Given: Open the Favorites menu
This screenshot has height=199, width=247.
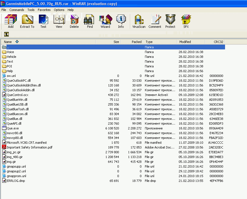Looking at the screenshot, I should 44,10.
